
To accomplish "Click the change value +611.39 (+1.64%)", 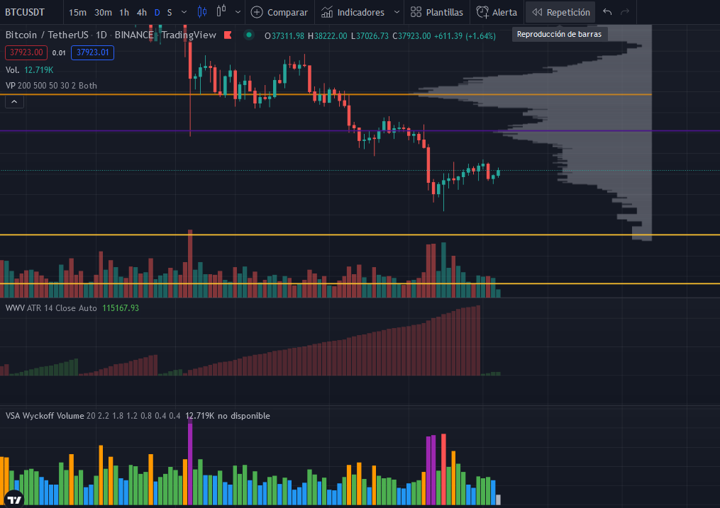I will click(465, 35).
